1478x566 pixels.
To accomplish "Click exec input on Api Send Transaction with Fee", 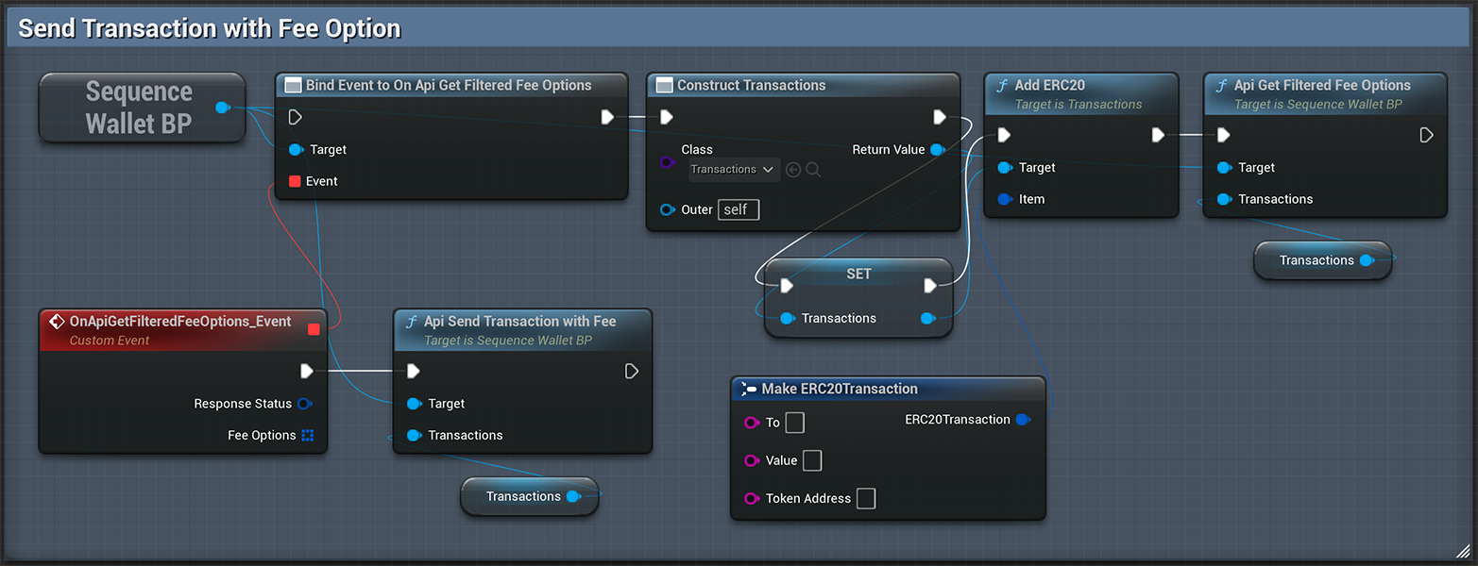I will [x=414, y=372].
